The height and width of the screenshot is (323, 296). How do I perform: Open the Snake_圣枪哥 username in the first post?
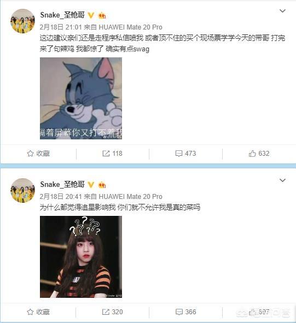[62, 15]
